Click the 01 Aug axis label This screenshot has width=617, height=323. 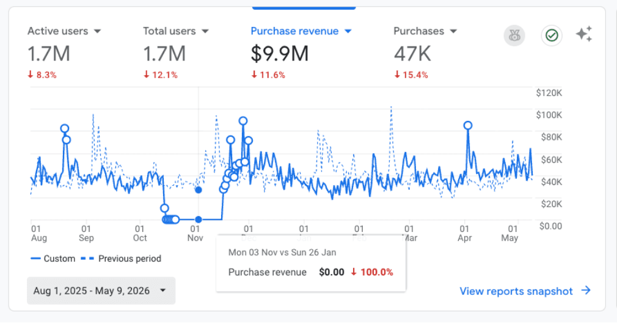click(x=39, y=233)
